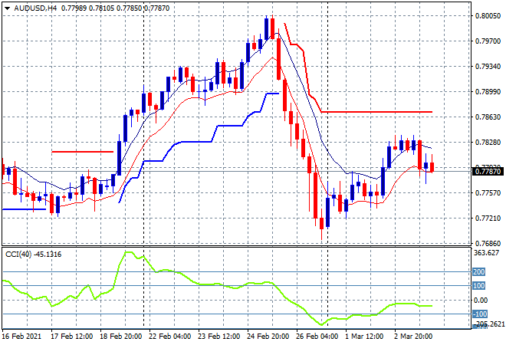Select the short red horizontal line near 17 Feb
506x345 pixels.
coord(83,152)
